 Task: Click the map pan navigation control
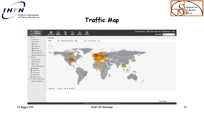(50, 46)
